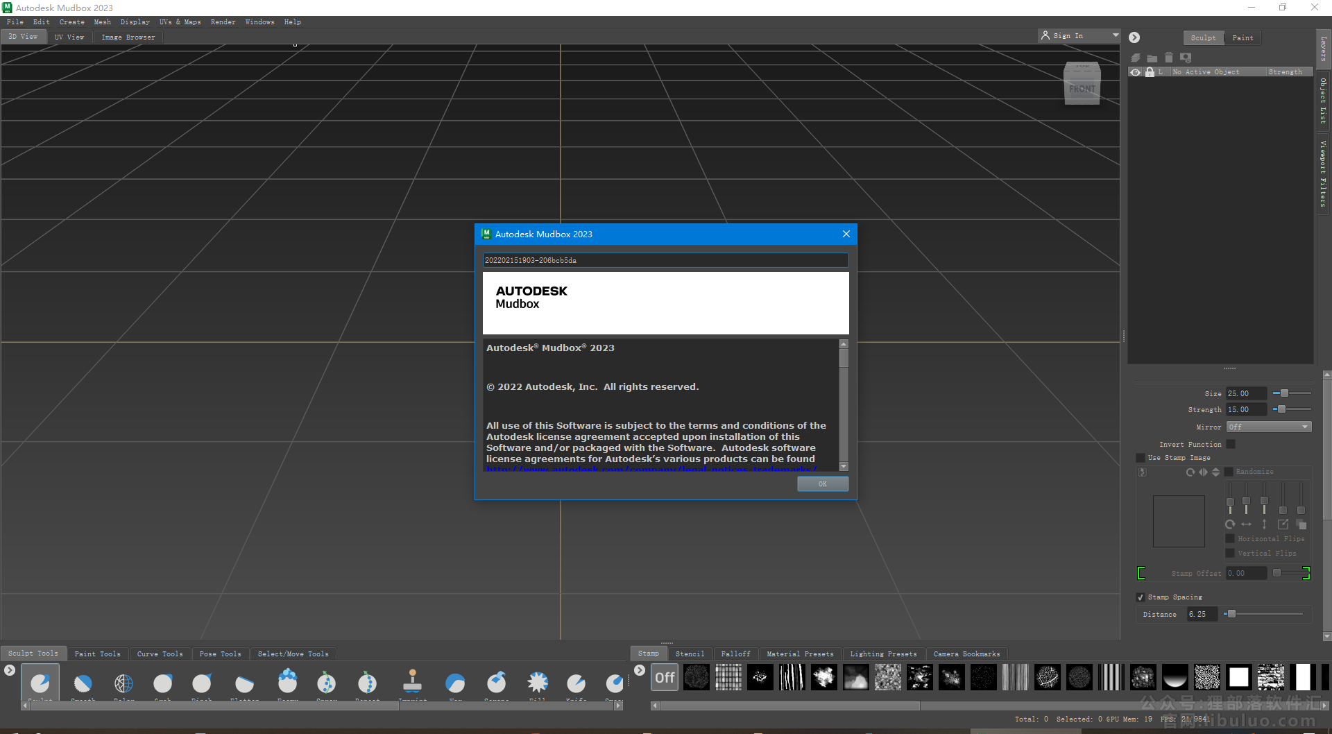Select the Repeat brush tool
This screenshot has width=1332, height=734.
pyautogui.click(x=368, y=683)
